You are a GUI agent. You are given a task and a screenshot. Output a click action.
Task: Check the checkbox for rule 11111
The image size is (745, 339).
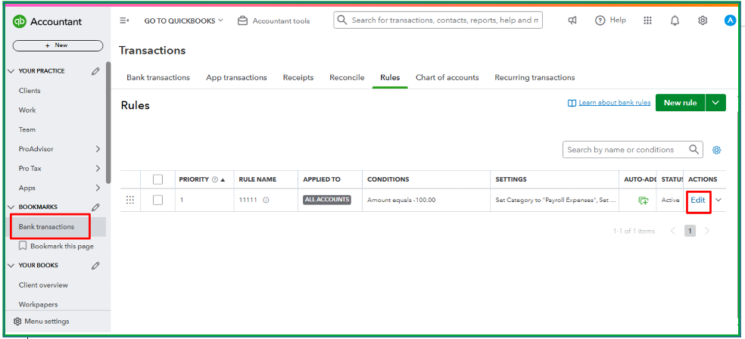click(157, 201)
